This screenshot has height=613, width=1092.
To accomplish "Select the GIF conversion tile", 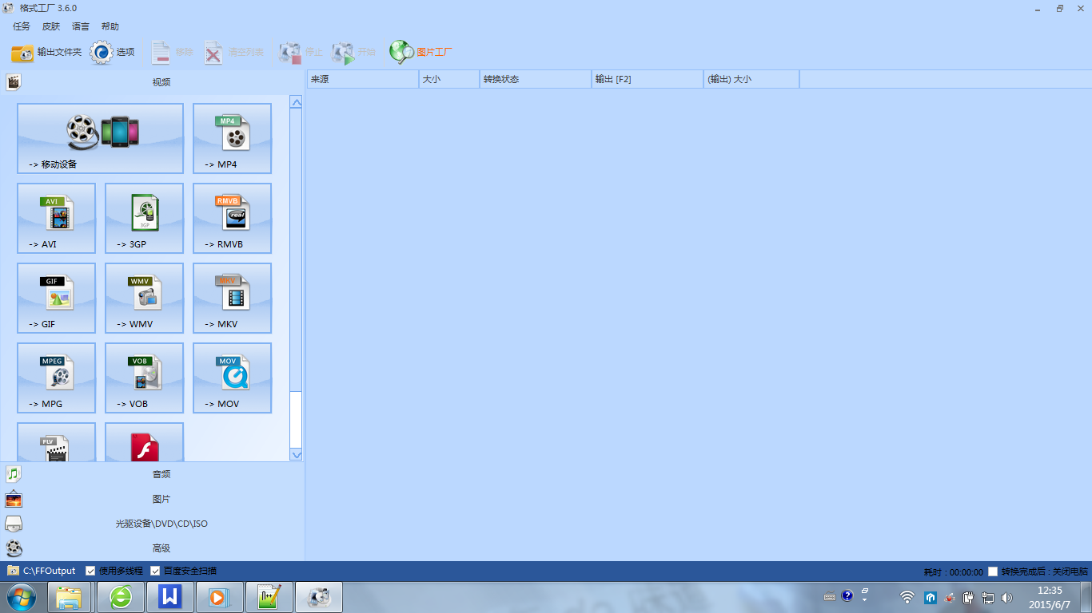I will click(56, 297).
